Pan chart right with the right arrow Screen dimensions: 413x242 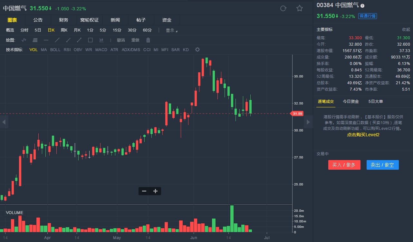[x=308, y=122]
